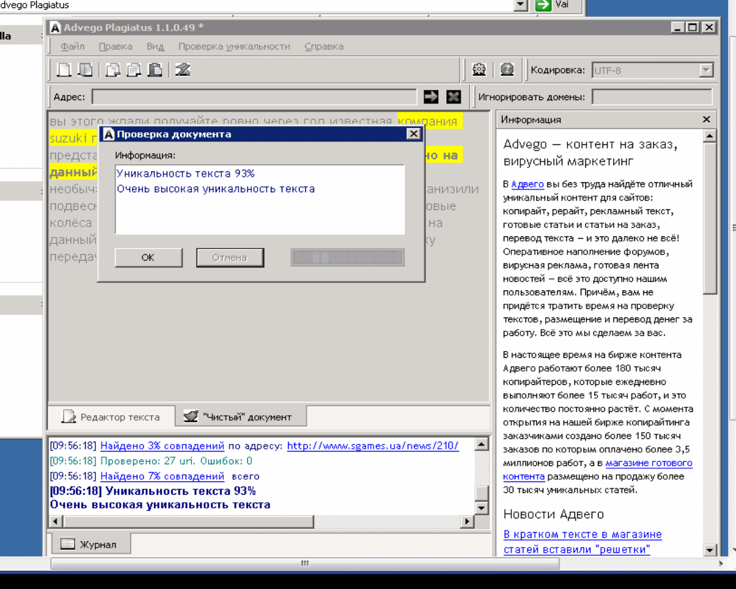Click the uniqueness check toolbar icon
The width and height of the screenshot is (736, 589).
tap(183, 70)
